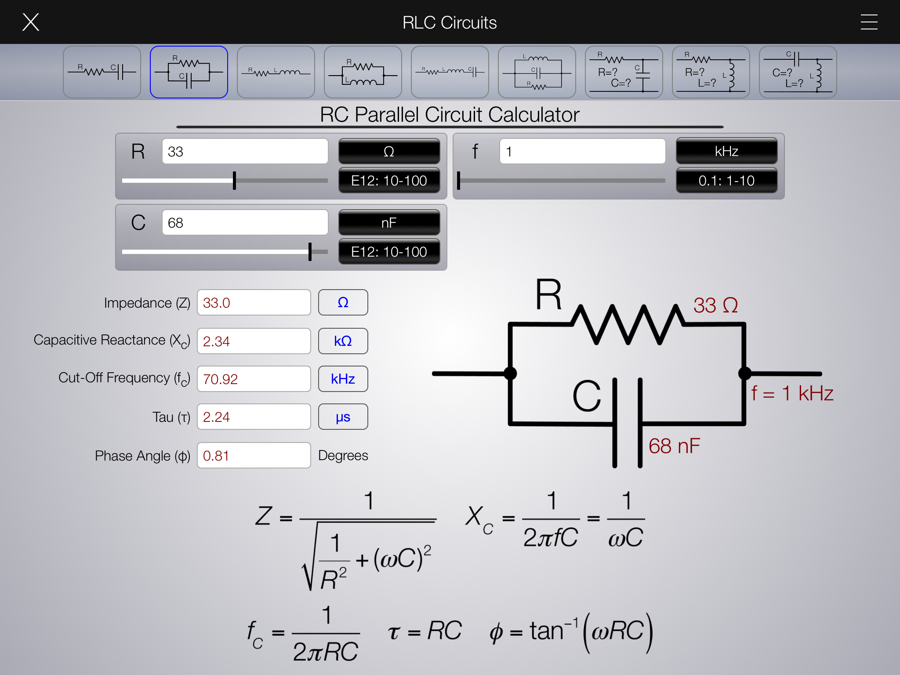Image resolution: width=900 pixels, height=675 pixels.
Task: Change resistance unit from Ω
Action: pos(389,151)
